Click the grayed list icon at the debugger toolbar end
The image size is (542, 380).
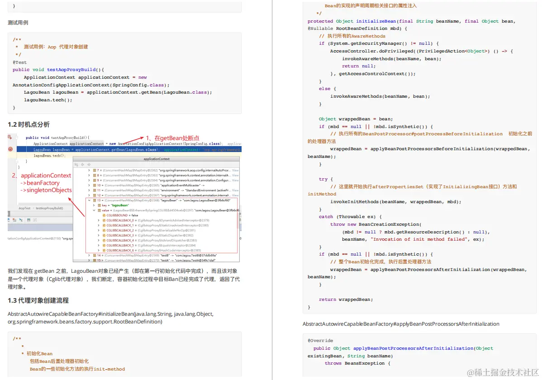[35, 220]
